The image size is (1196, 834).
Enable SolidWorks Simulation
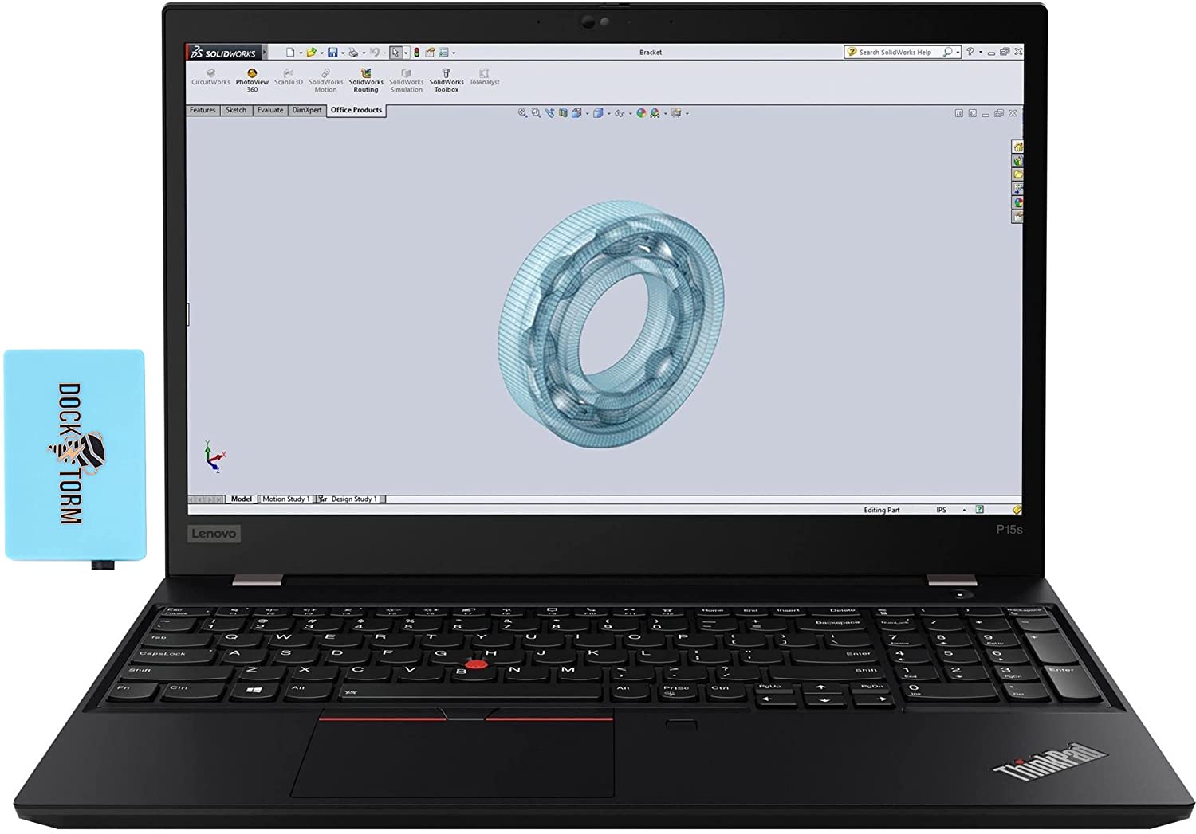tap(406, 80)
